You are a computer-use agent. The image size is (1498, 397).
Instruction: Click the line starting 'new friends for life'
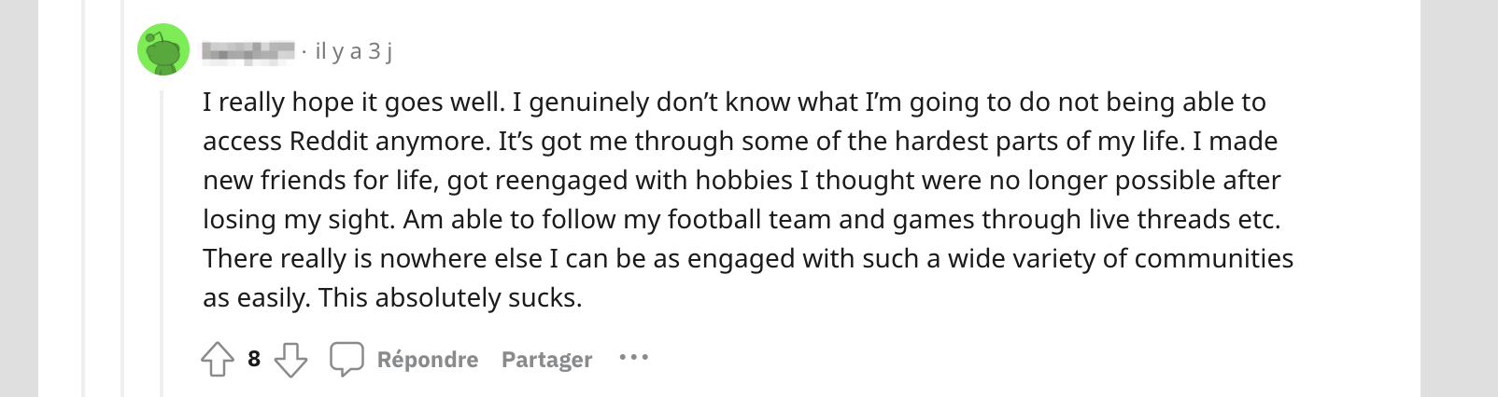point(742,180)
